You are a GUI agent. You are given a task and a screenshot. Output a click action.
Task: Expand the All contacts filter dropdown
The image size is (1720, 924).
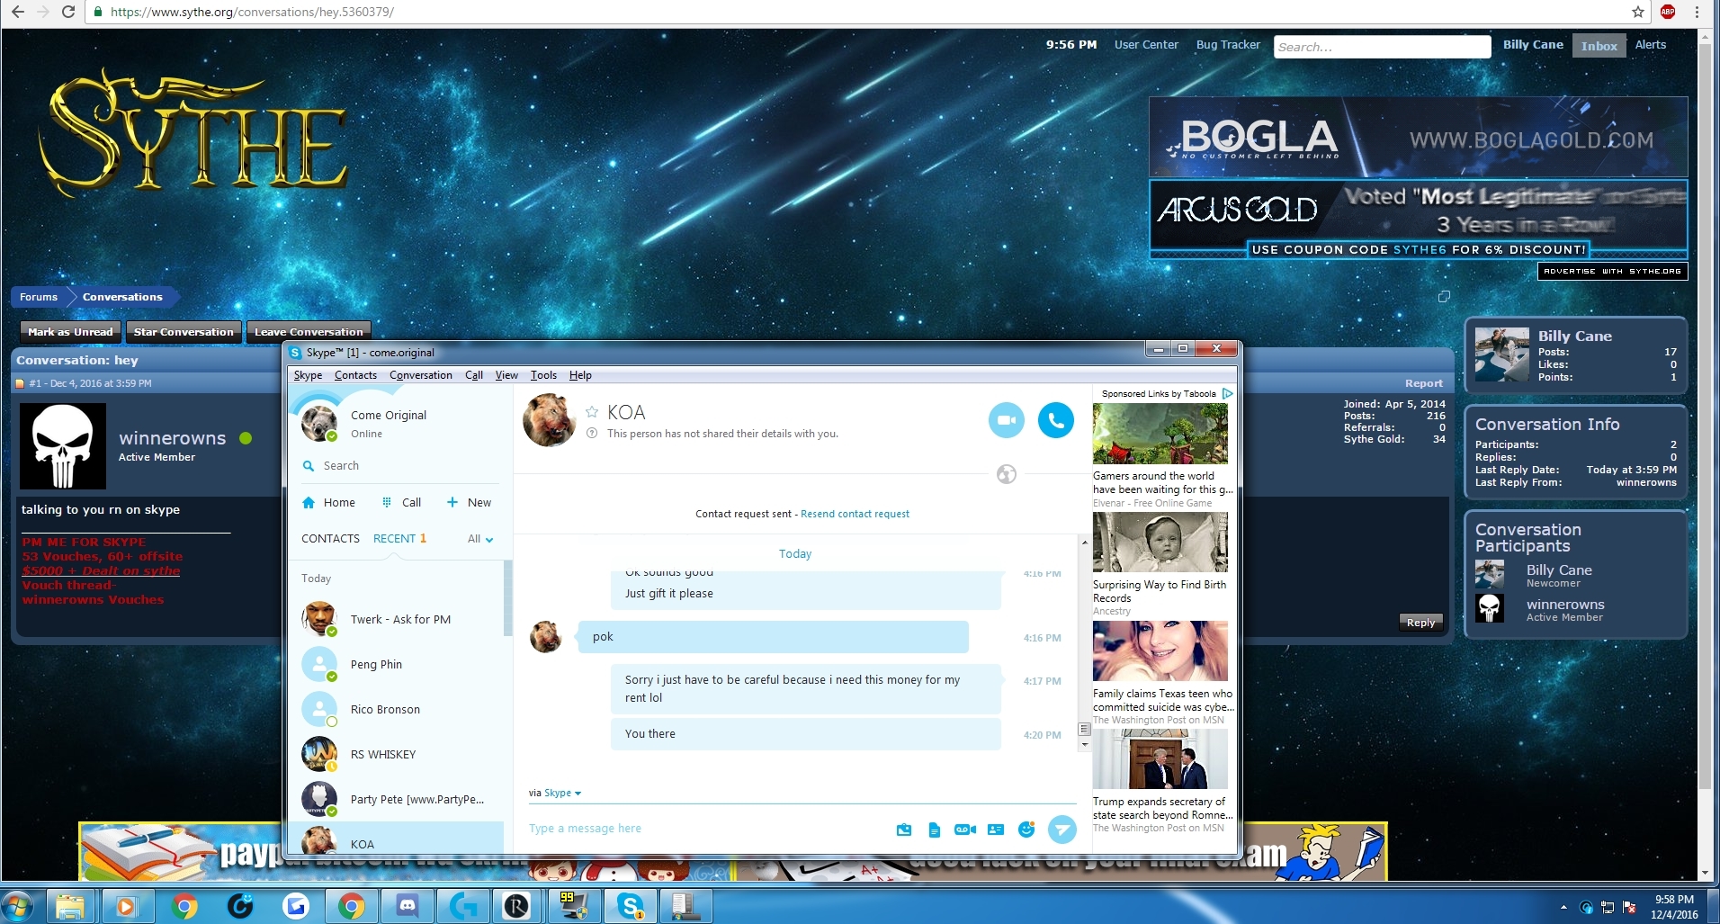click(x=480, y=539)
